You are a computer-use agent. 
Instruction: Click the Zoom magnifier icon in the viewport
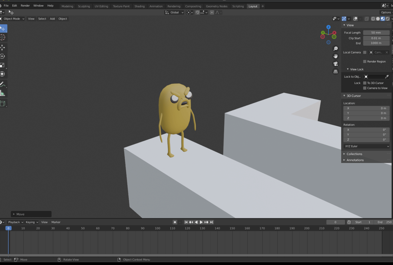(x=335, y=48)
